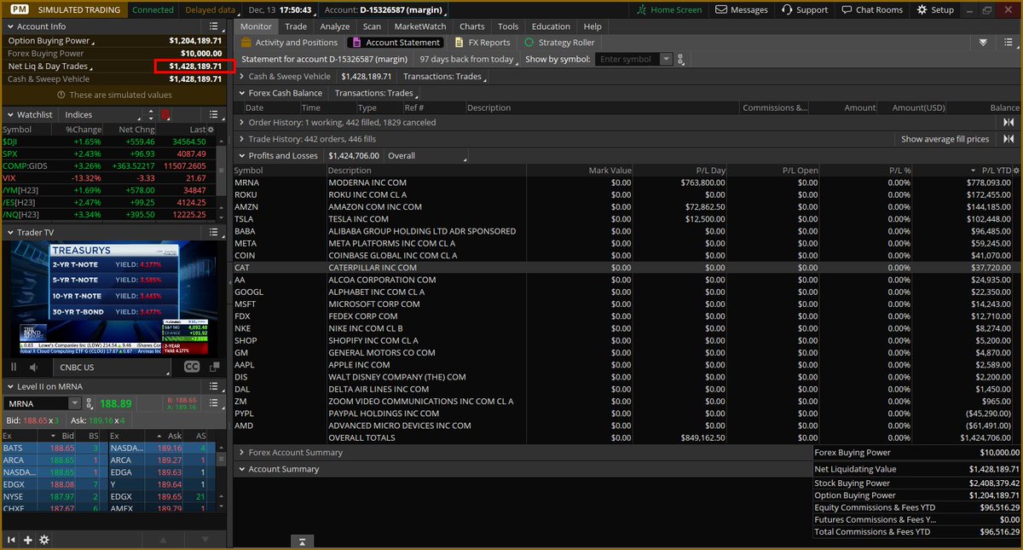Open the Overall P&L mode dropdown
The height and width of the screenshot is (550, 1023).
(426, 156)
